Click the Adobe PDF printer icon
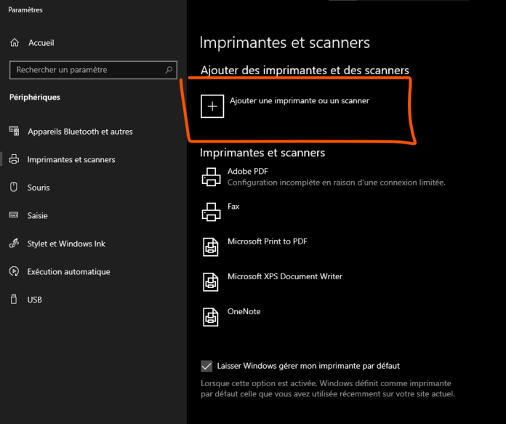Screen dimensions: 506x424 click(211, 176)
